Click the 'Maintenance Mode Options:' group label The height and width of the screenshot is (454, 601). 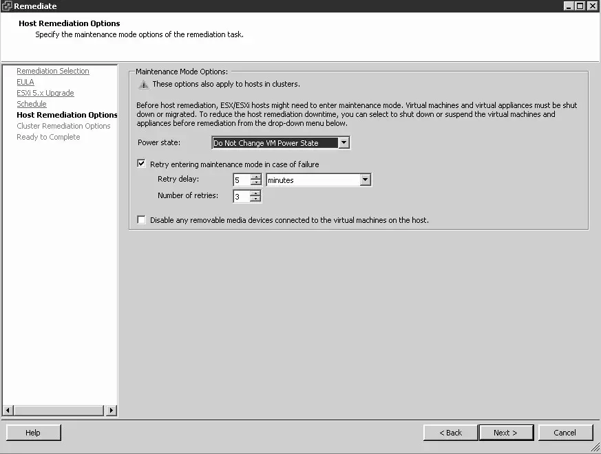pos(182,72)
